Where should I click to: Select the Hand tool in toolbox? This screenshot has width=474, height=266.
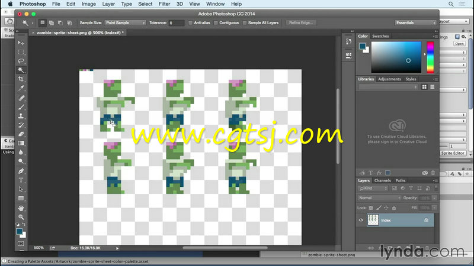(21, 208)
